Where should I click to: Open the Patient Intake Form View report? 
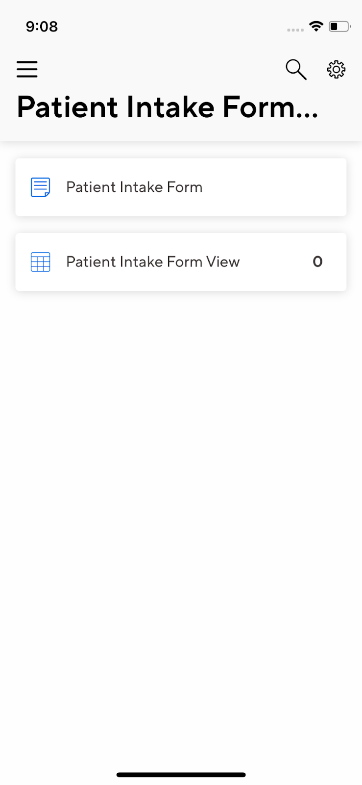pyautogui.click(x=181, y=262)
